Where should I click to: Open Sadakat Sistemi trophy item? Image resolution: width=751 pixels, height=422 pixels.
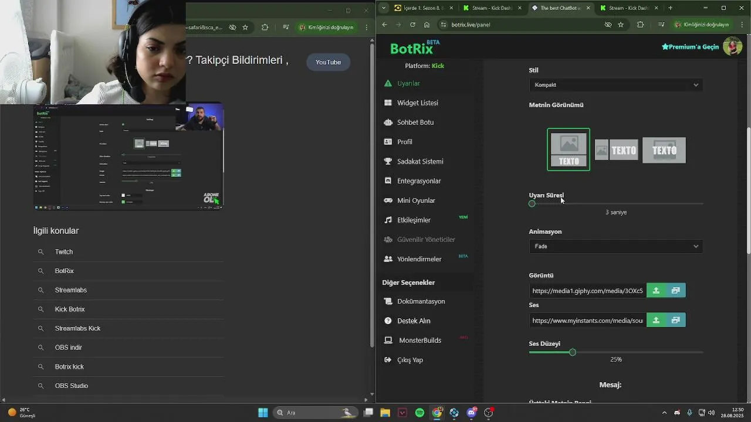click(420, 161)
